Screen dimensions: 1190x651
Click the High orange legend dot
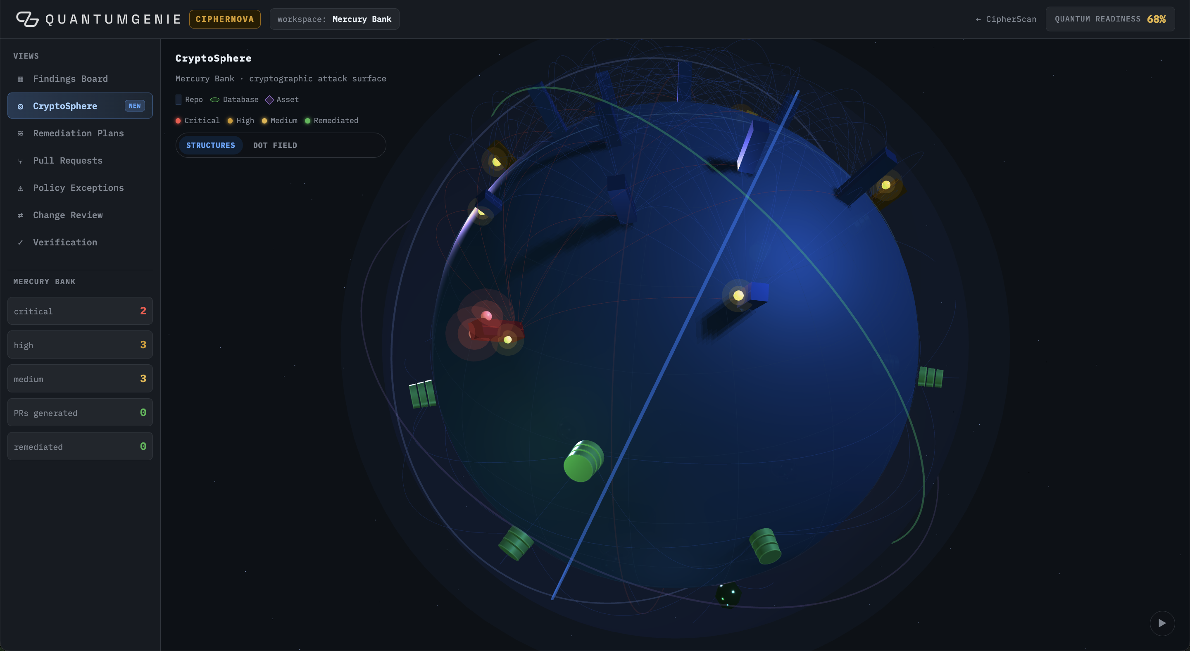coord(230,121)
